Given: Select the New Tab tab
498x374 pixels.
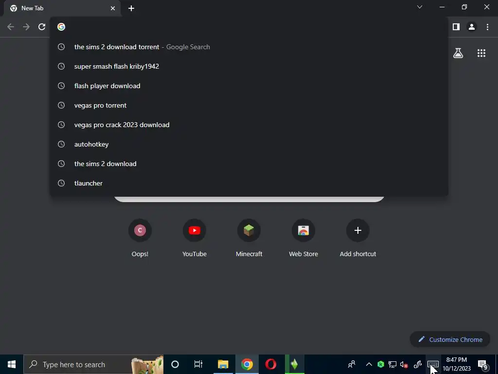Looking at the screenshot, I should (x=62, y=8).
